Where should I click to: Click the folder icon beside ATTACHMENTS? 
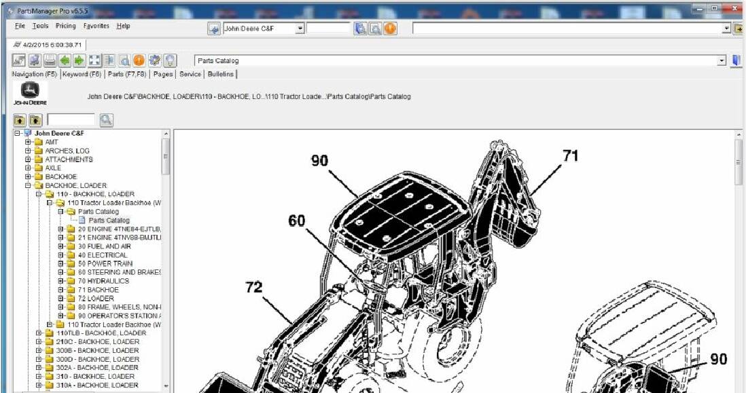pos(39,160)
